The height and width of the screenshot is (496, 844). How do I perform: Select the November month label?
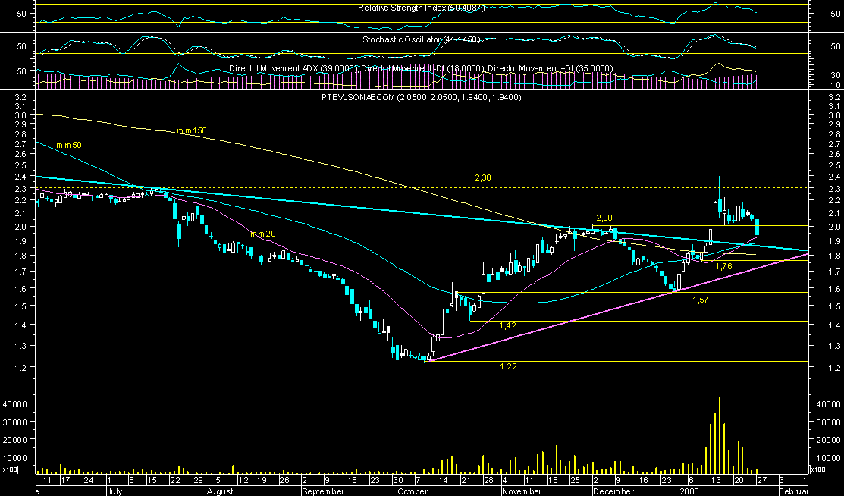pyautogui.click(x=521, y=491)
